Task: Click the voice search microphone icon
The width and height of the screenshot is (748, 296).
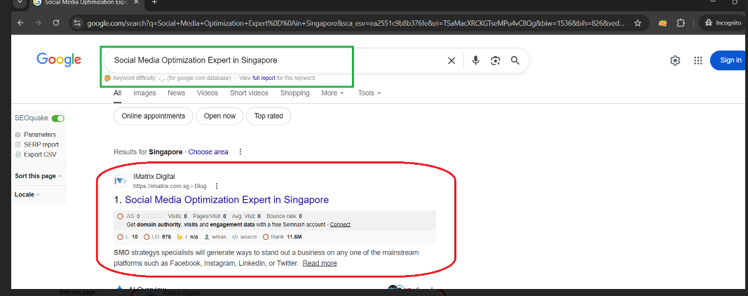Action: (x=475, y=60)
